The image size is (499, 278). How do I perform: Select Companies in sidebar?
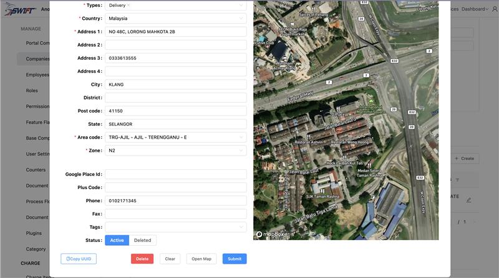tap(37, 58)
